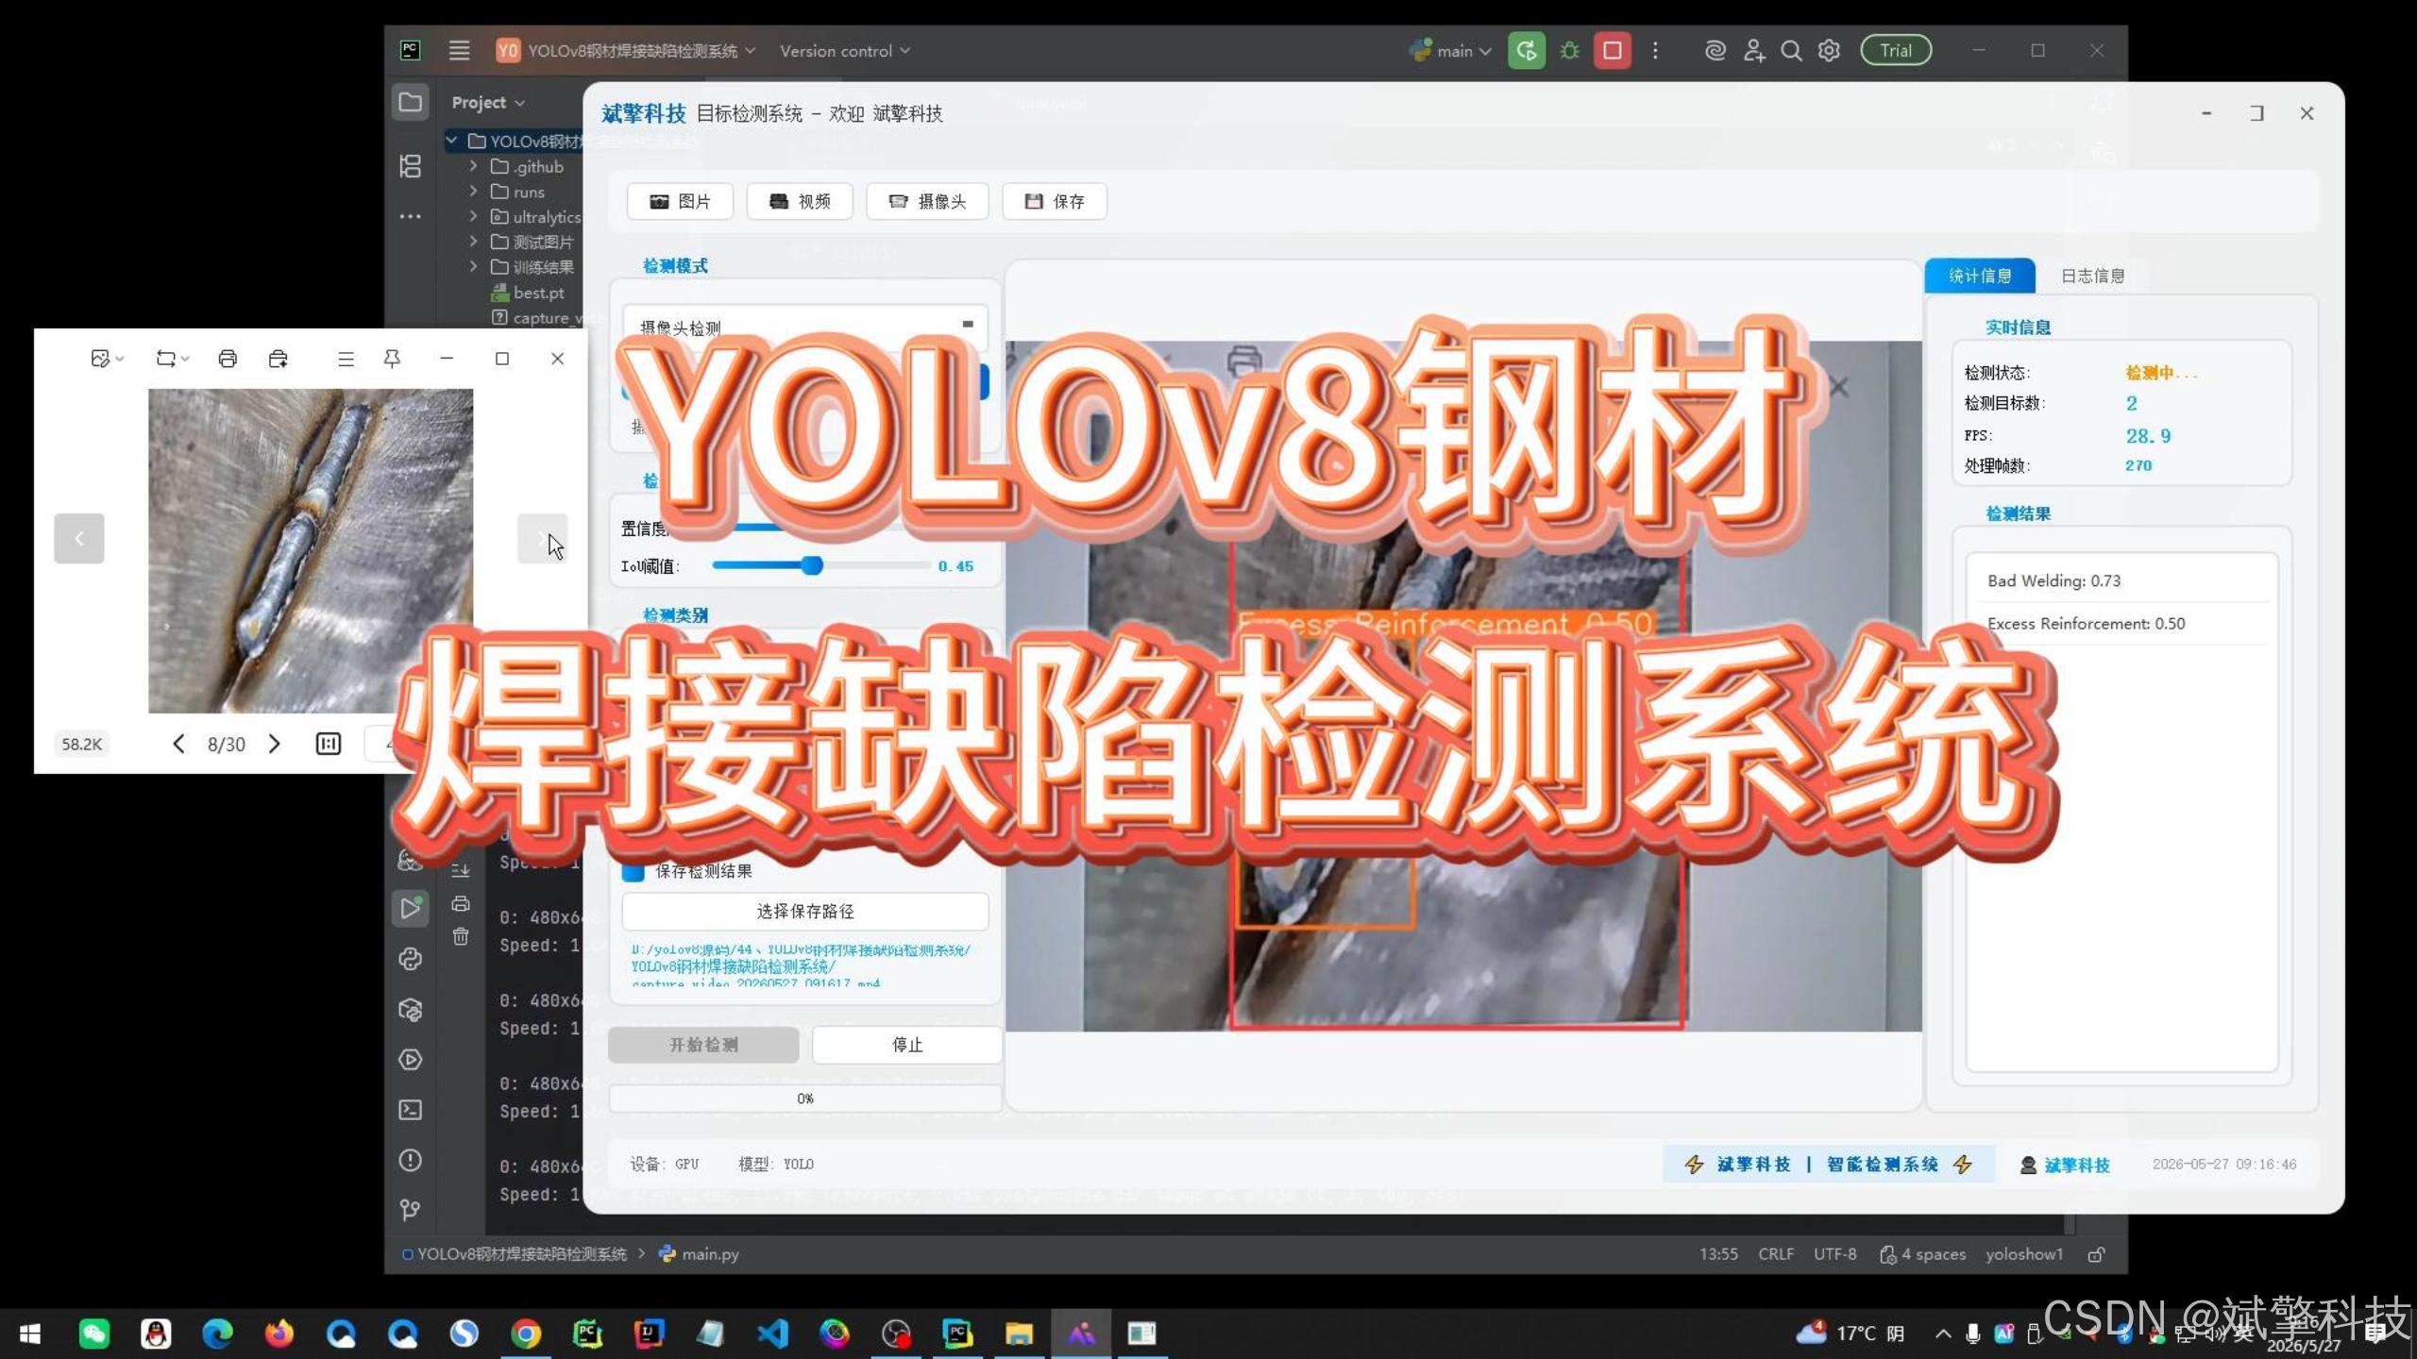The image size is (2417, 1359).
Task: Open Python Console tool window icon
Action: tap(411, 959)
